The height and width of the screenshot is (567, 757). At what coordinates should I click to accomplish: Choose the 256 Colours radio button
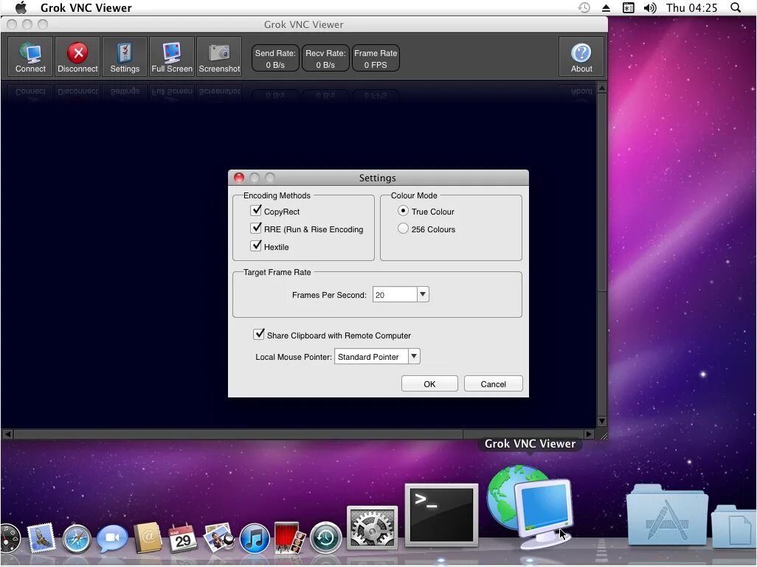coord(403,229)
